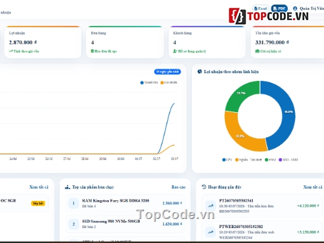Open activity entry PT26070305302541
Viewport: 324px width, 243px height.
point(262,206)
